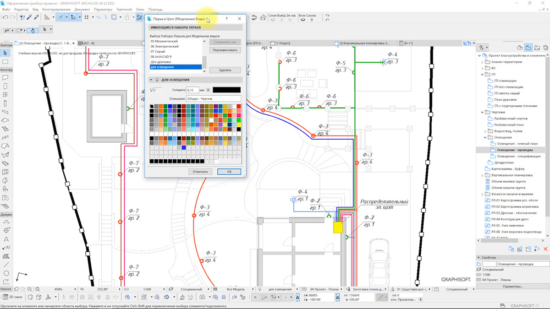Image resolution: width=550 pixels, height=309 pixels.
Task: Select the Marquee tool in toolbox
Action: [x=5, y=61]
